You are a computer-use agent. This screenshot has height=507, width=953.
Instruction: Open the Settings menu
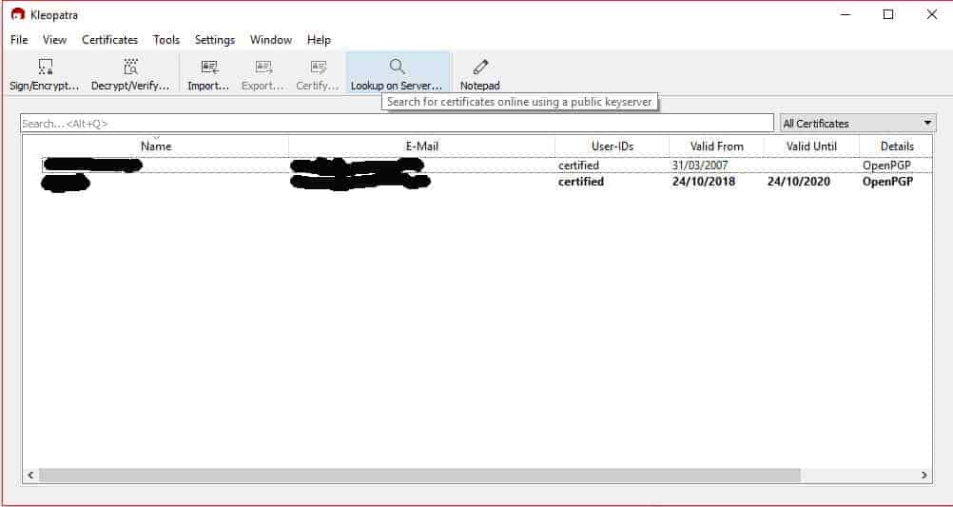click(215, 40)
